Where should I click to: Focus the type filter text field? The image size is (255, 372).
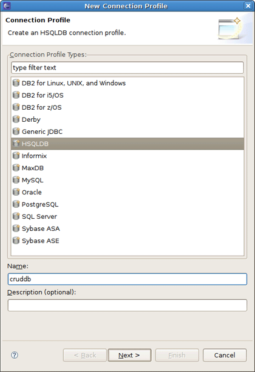(127, 68)
